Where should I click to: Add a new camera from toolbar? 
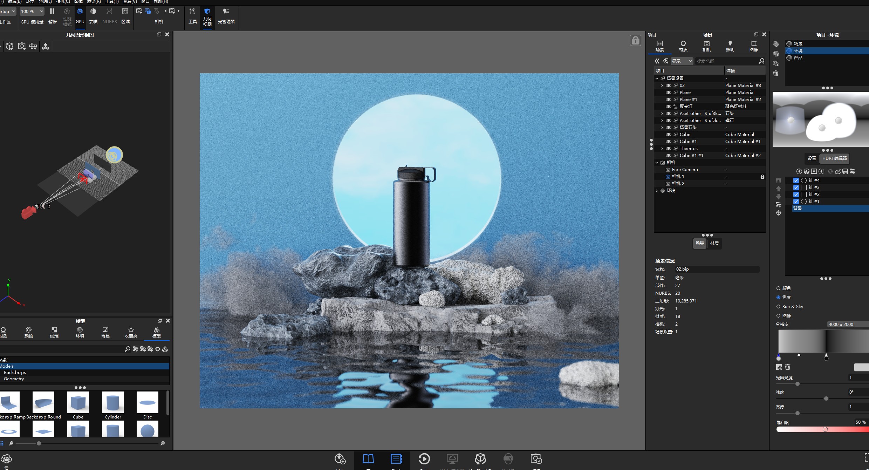pos(139,11)
